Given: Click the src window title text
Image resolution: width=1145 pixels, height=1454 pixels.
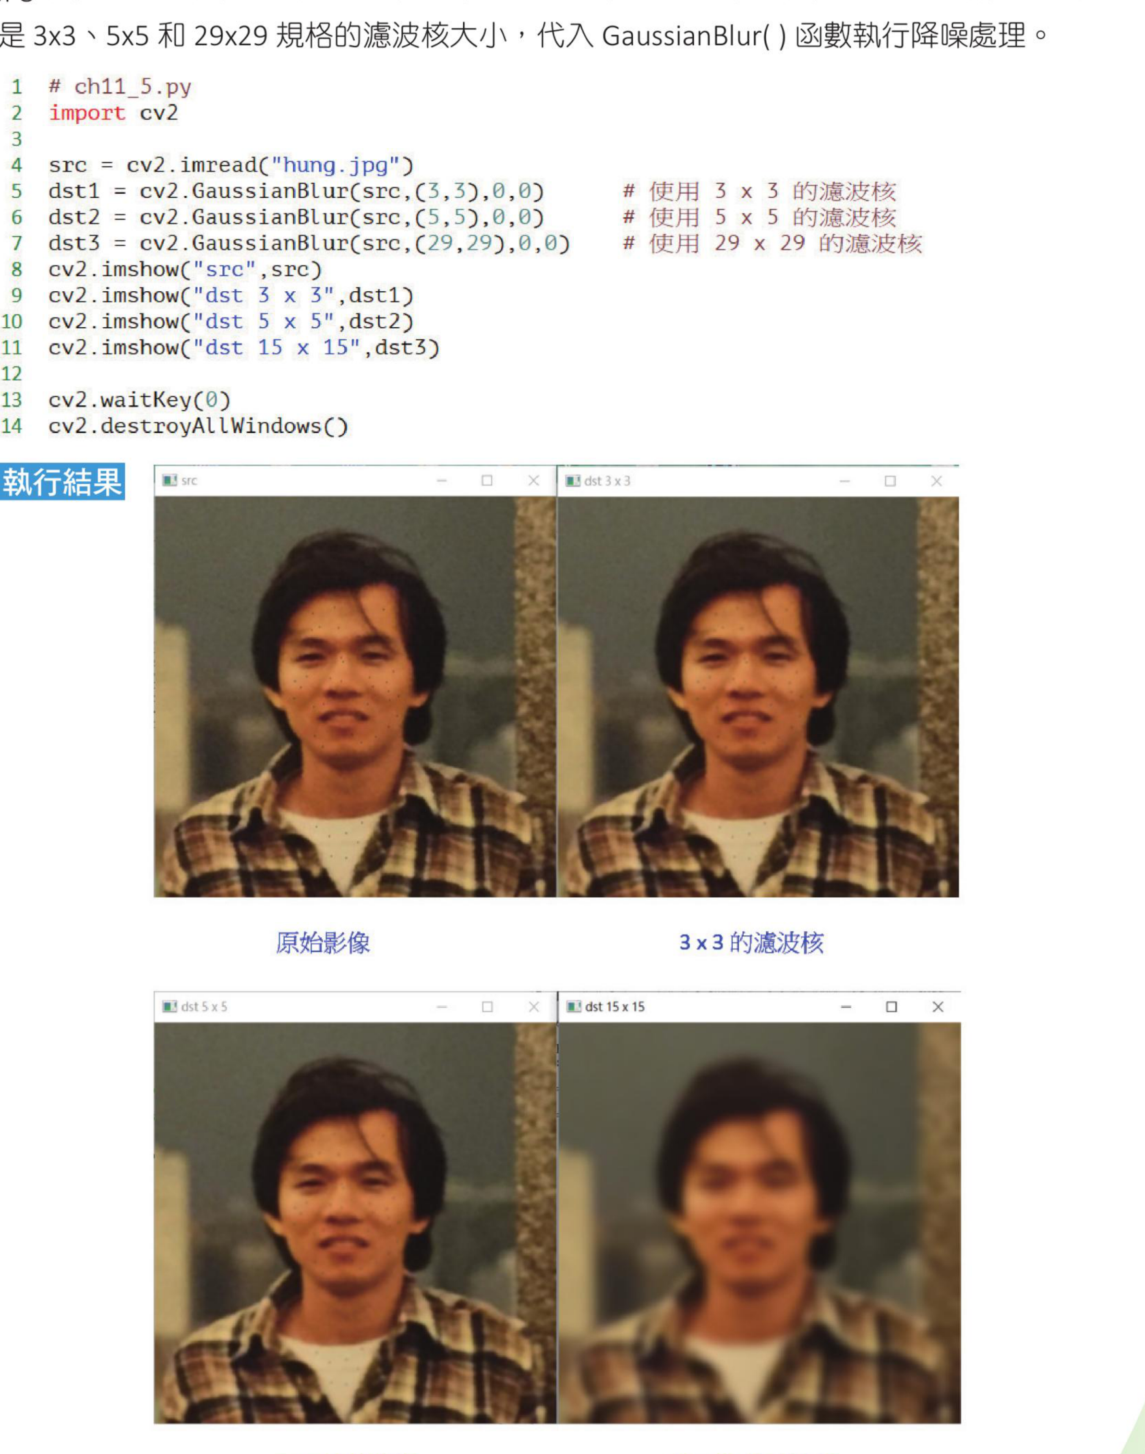Looking at the screenshot, I should click(189, 480).
